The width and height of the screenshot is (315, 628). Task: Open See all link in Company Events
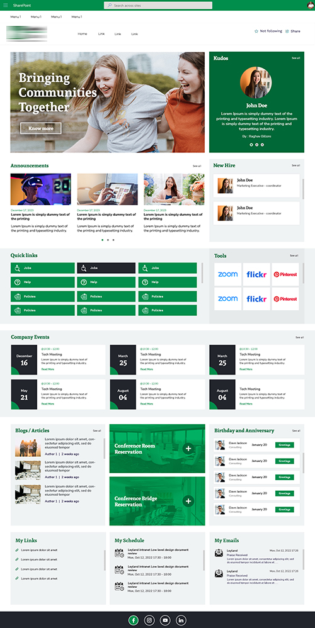pos(299,337)
